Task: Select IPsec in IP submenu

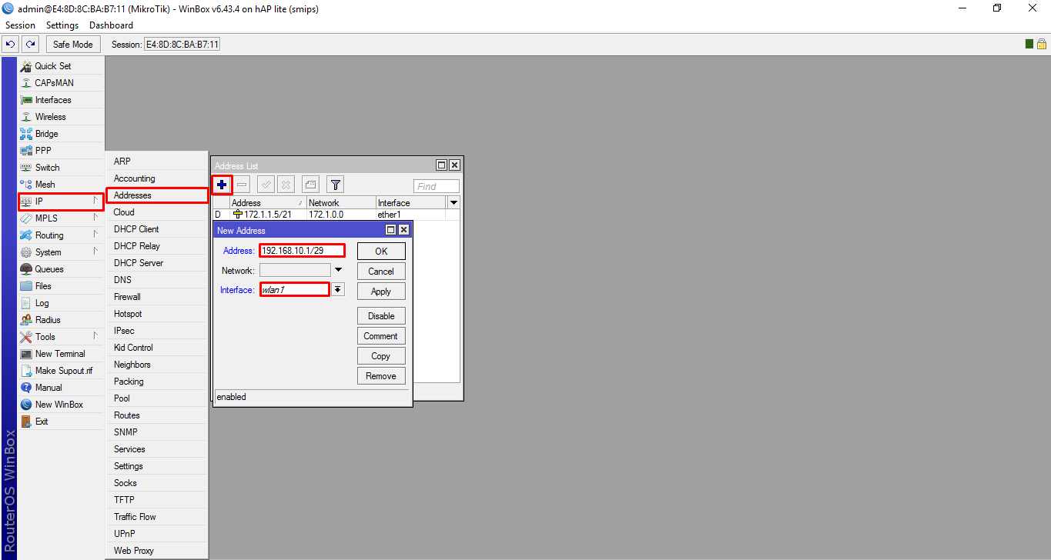Action: [x=157, y=331]
